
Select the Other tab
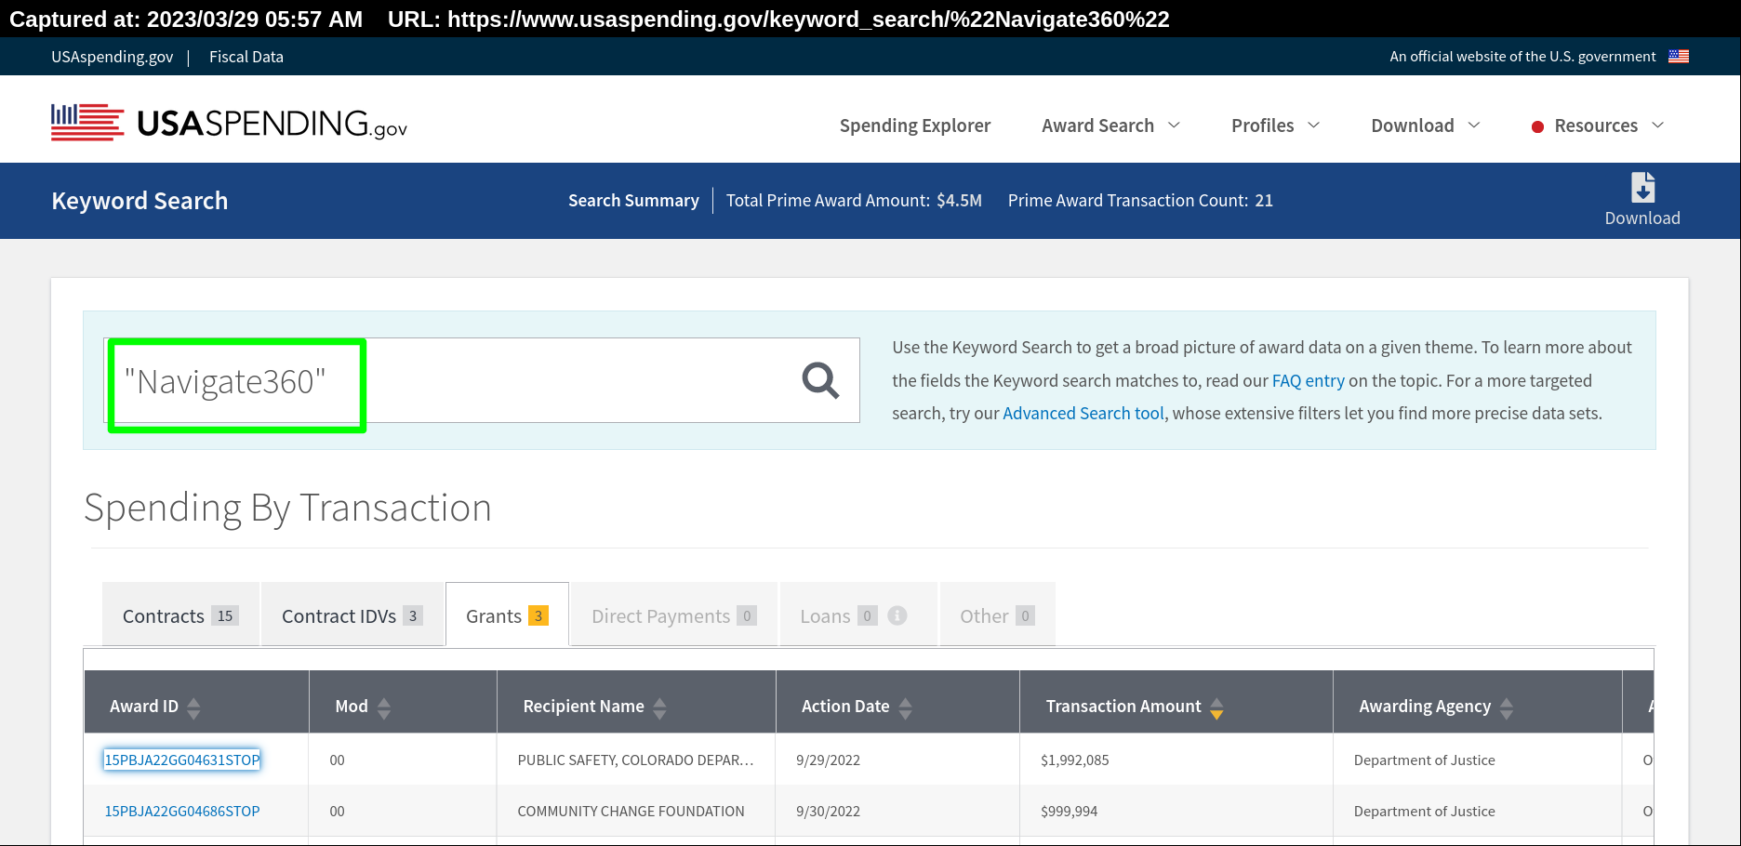click(997, 615)
